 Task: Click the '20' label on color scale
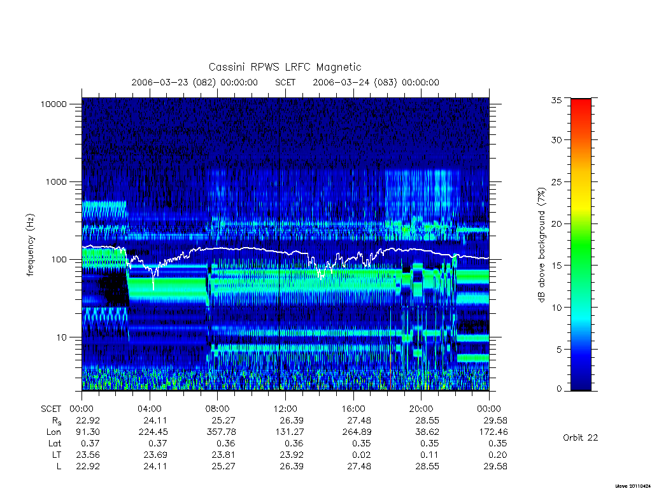(x=556, y=223)
